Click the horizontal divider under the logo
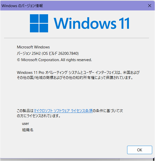The image size is (155, 161). [77, 38]
